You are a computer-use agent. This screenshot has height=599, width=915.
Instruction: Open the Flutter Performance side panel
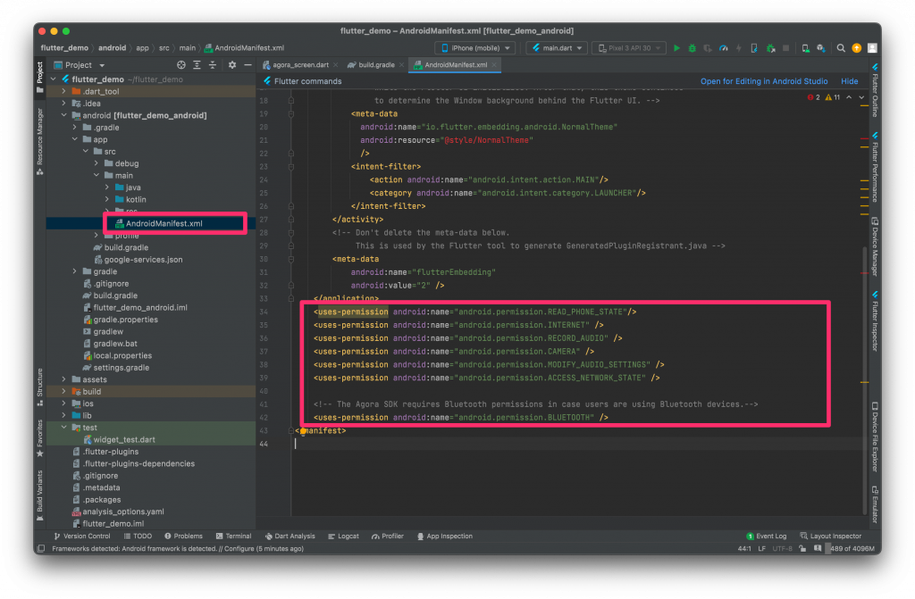coord(875,168)
